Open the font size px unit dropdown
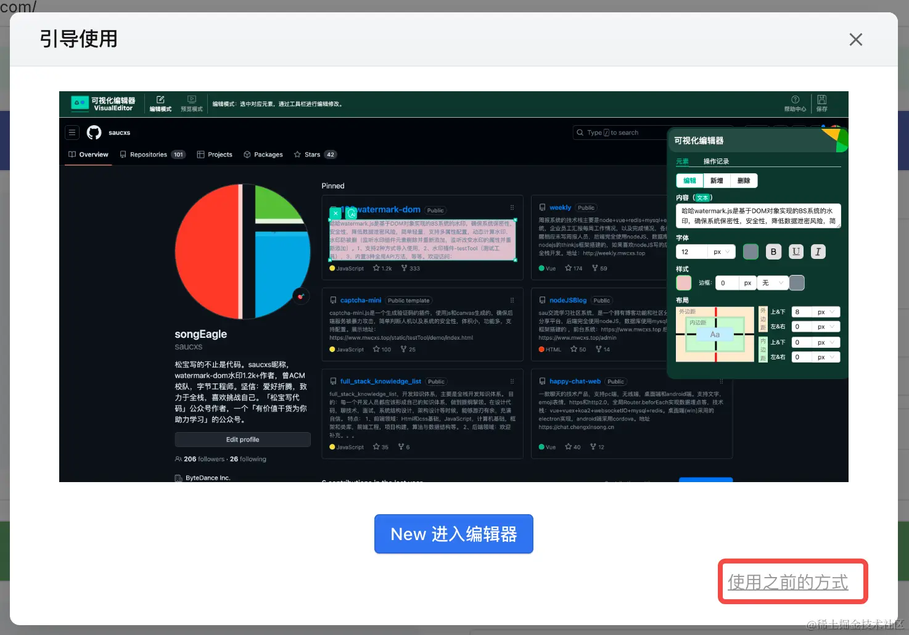Viewport: 909px width, 635px height. [722, 252]
